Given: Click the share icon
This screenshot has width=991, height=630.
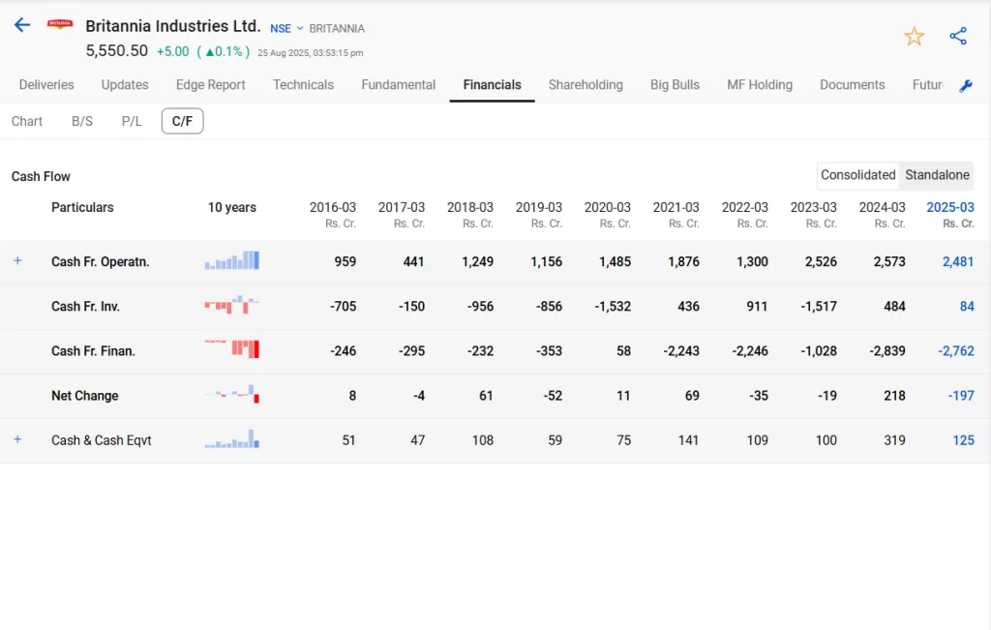Looking at the screenshot, I should 958,36.
